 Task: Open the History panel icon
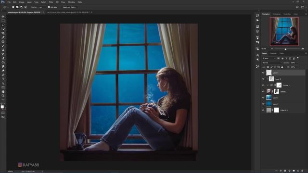click(x=257, y=15)
